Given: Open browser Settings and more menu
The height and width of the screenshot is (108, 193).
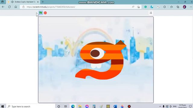Looking at the screenshot, I should click(191, 7).
